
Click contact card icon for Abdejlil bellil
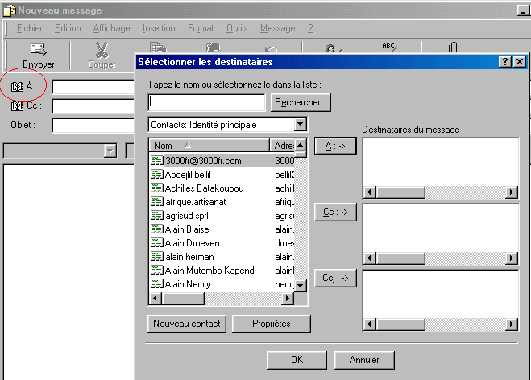[x=157, y=174]
